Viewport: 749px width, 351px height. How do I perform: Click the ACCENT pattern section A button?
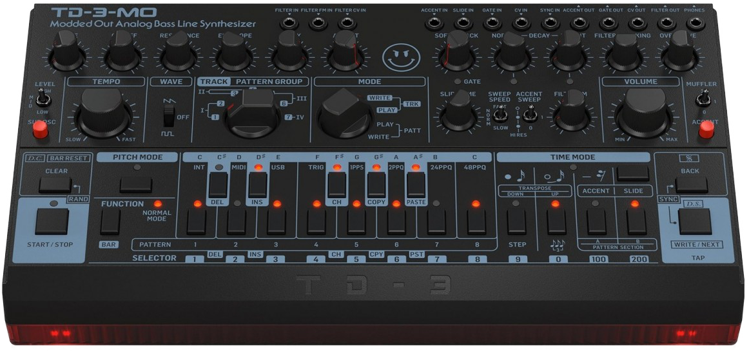coord(597,222)
